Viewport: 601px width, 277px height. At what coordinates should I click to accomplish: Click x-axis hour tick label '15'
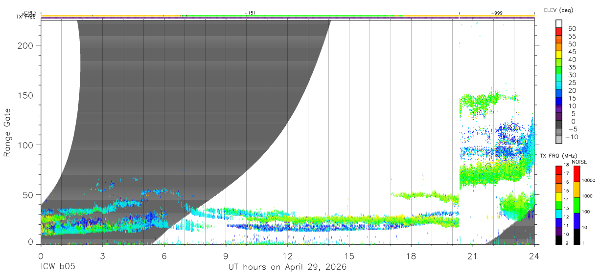[349, 256]
